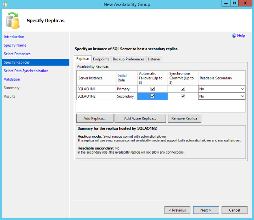
Task: Open the Listener tab
Action: (x=154, y=59)
